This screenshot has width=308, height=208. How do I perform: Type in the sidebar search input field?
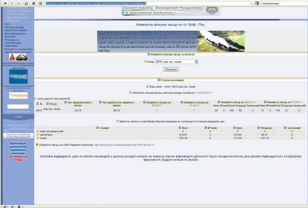coord(18,106)
